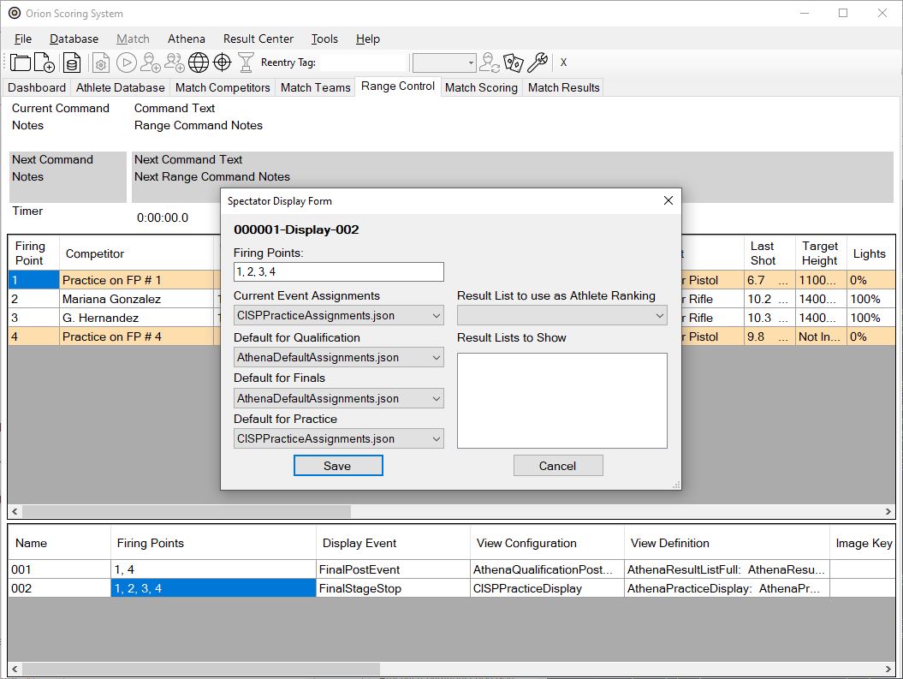Image resolution: width=903 pixels, height=679 pixels.
Task: Click the Firing Points input field
Action: tap(338, 271)
